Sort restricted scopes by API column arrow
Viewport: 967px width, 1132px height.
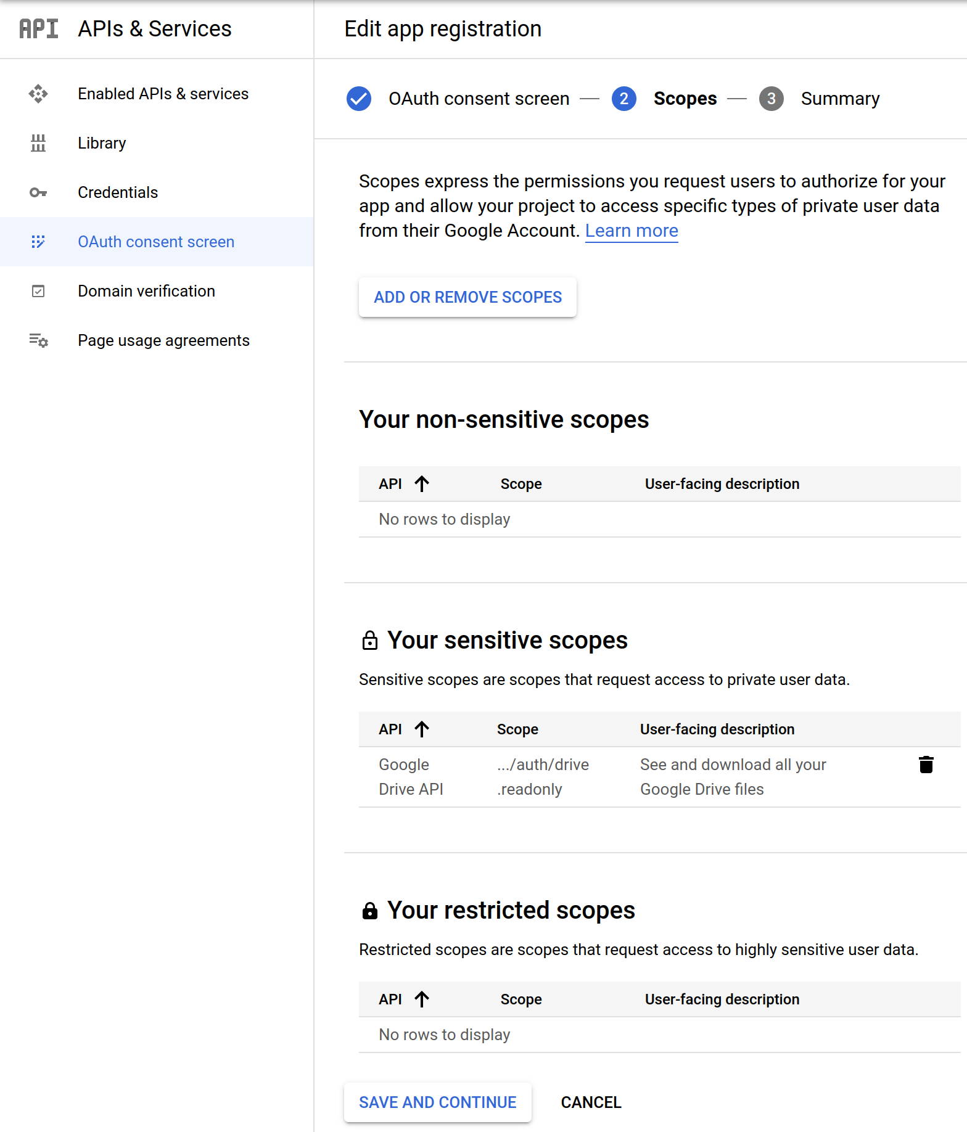pos(422,999)
